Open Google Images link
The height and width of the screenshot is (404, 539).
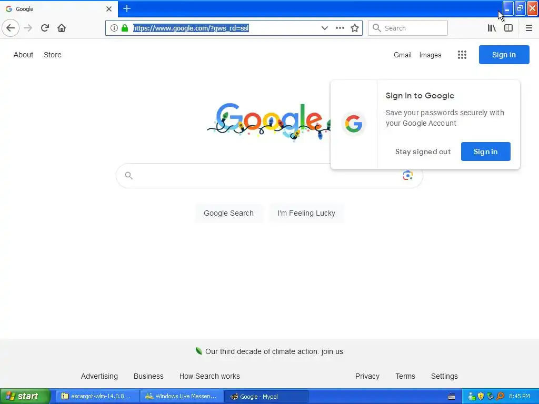[x=430, y=55]
